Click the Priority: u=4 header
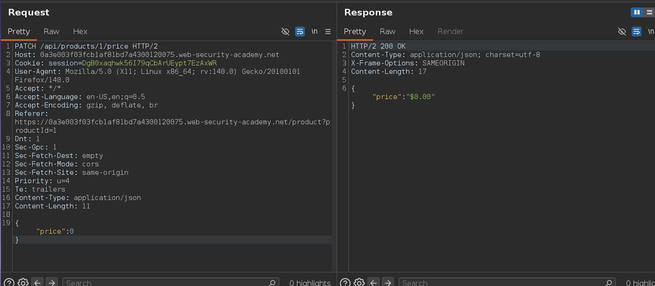655x286 pixels. point(42,181)
